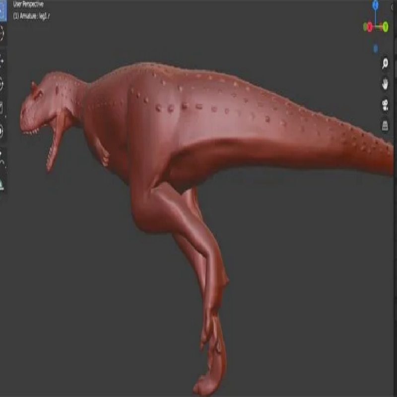Activate the 3D Cursor tool

point(1,34)
